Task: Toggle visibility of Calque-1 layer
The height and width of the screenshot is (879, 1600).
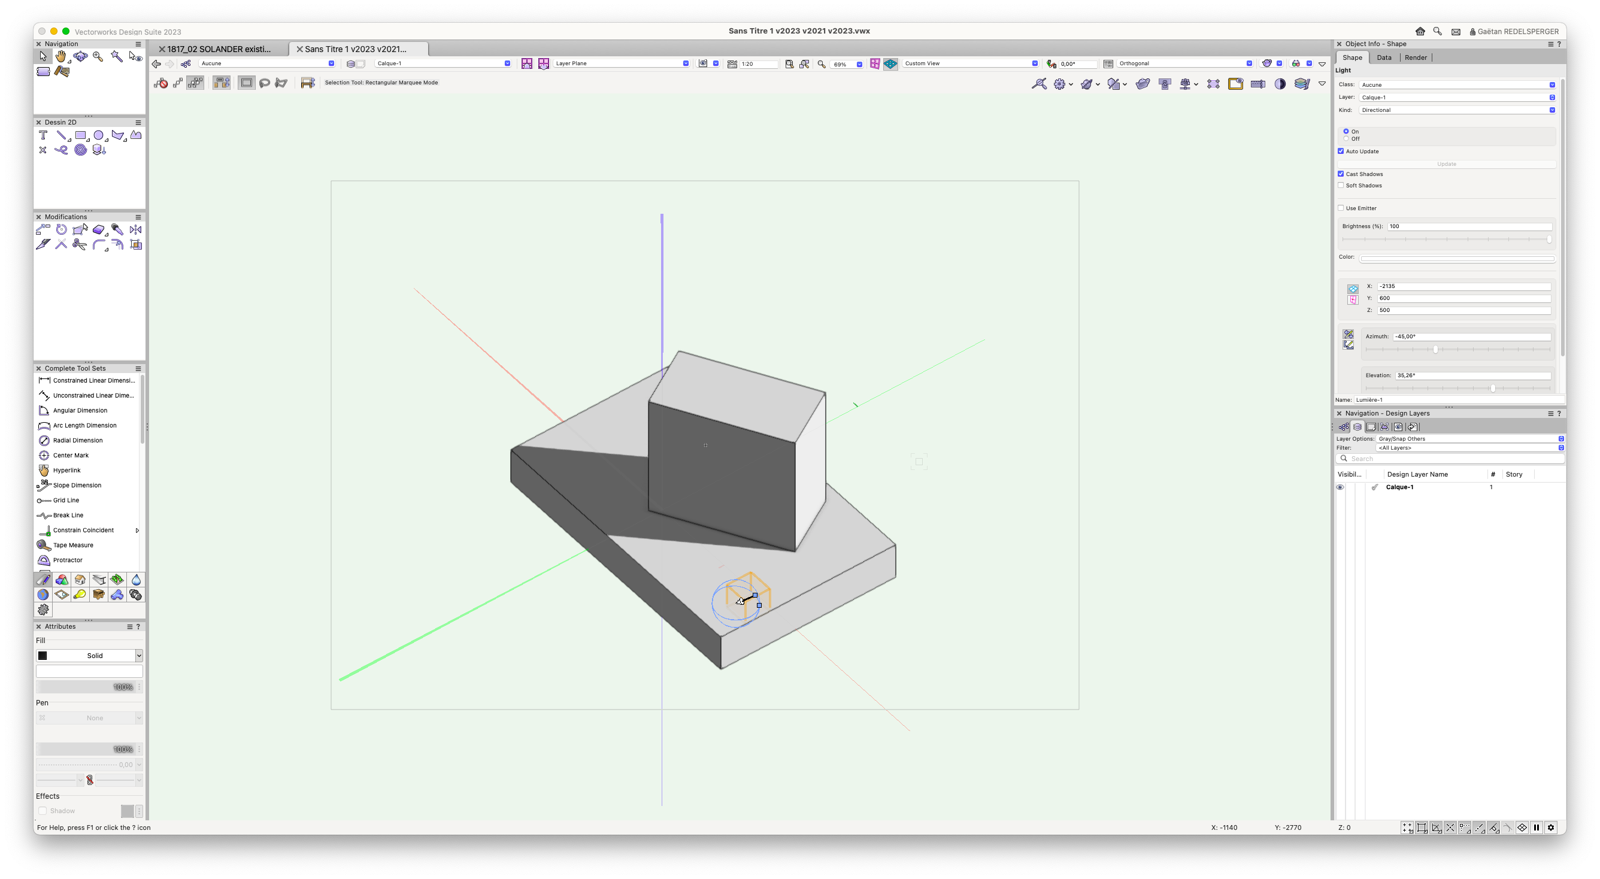Action: pos(1339,486)
